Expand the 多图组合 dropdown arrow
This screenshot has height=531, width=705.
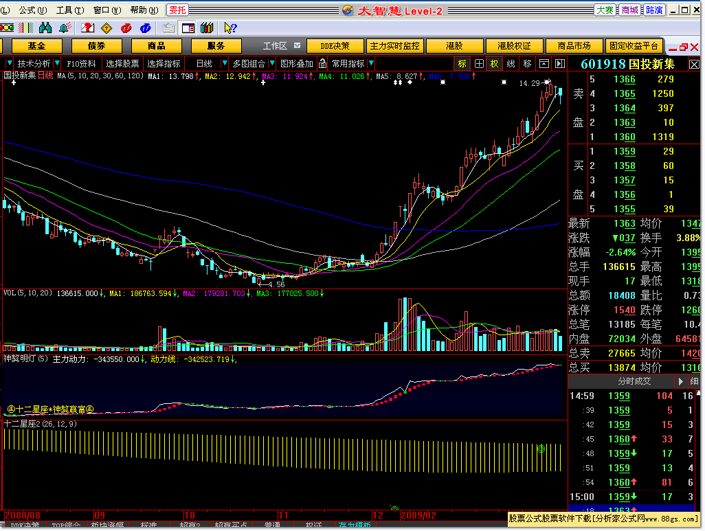click(272, 63)
